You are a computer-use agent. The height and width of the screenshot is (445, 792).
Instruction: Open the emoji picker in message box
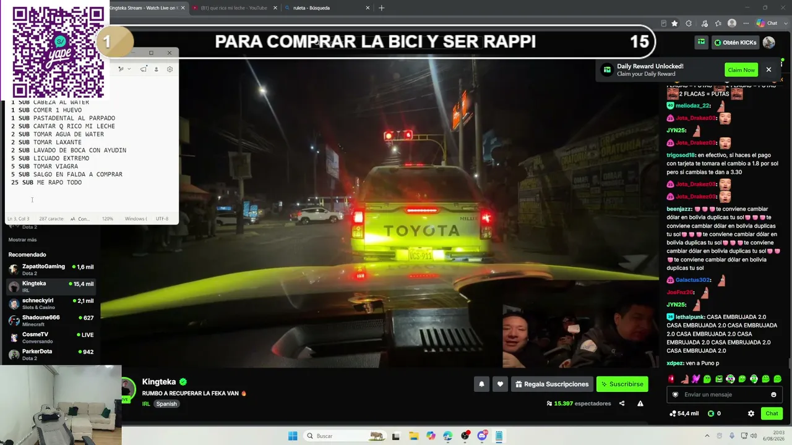pyautogui.click(x=773, y=394)
